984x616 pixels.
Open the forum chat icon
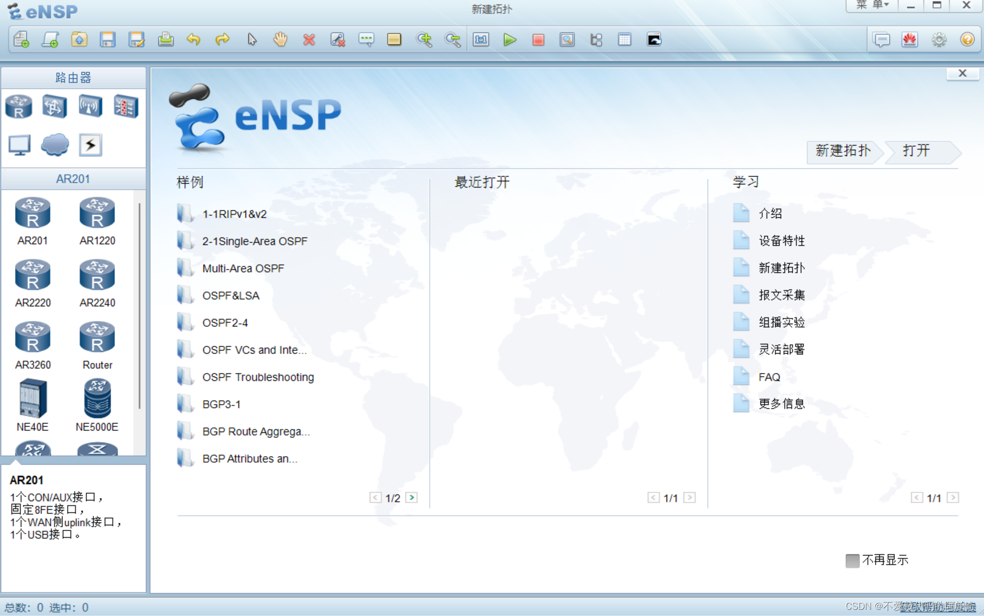[x=881, y=39]
